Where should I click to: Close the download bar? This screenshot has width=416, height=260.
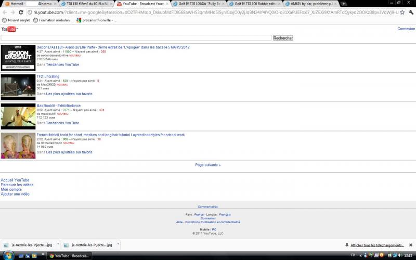(x=411, y=245)
